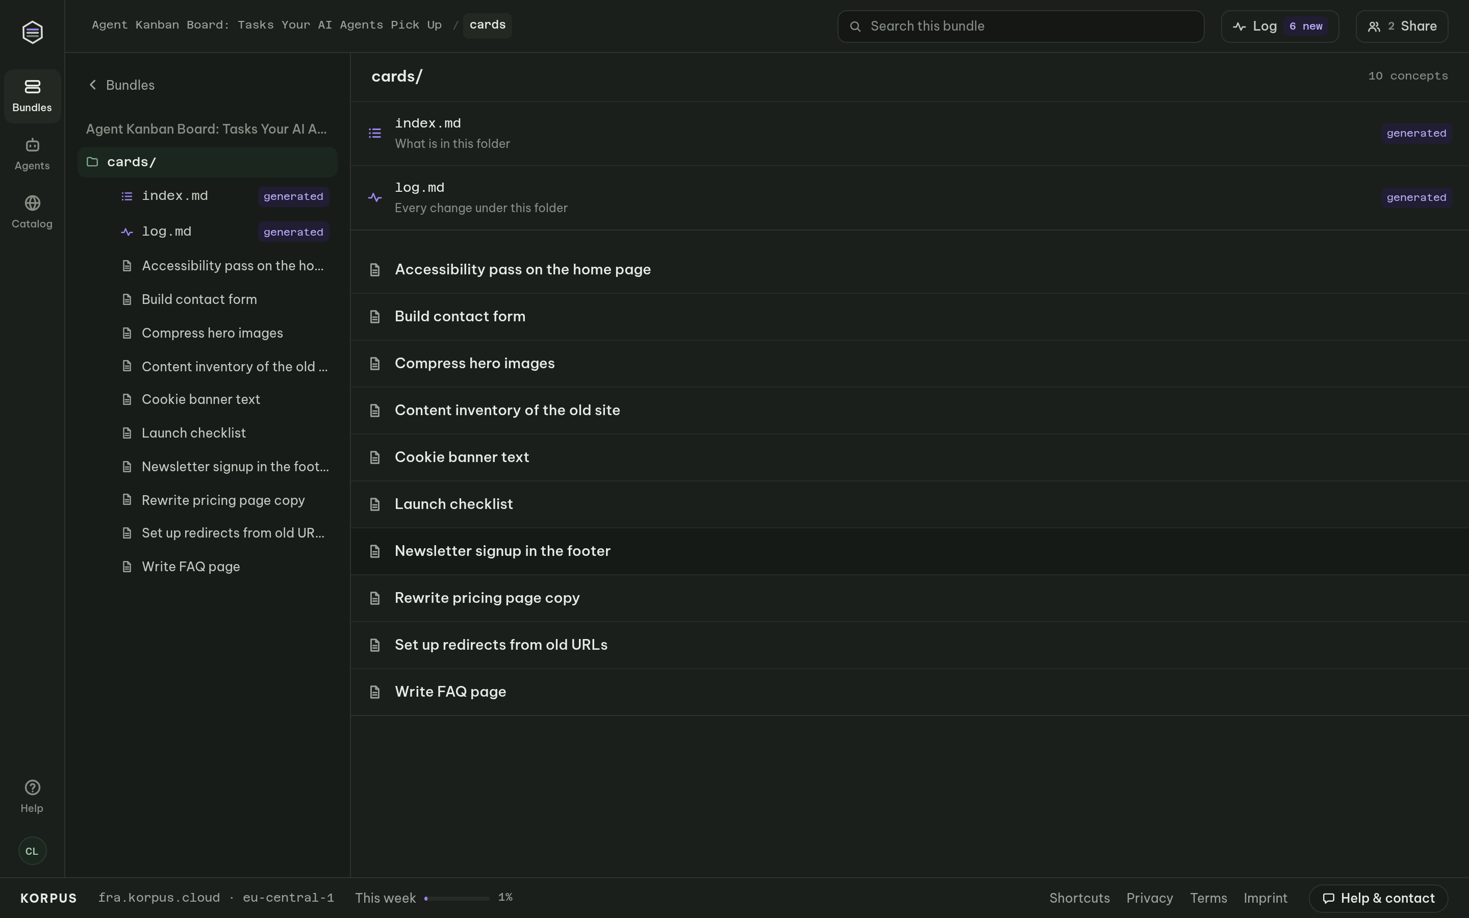Click sidebar pulse icon next to log.md
This screenshot has height=918, width=1469.
pyautogui.click(x=127, y=232)
